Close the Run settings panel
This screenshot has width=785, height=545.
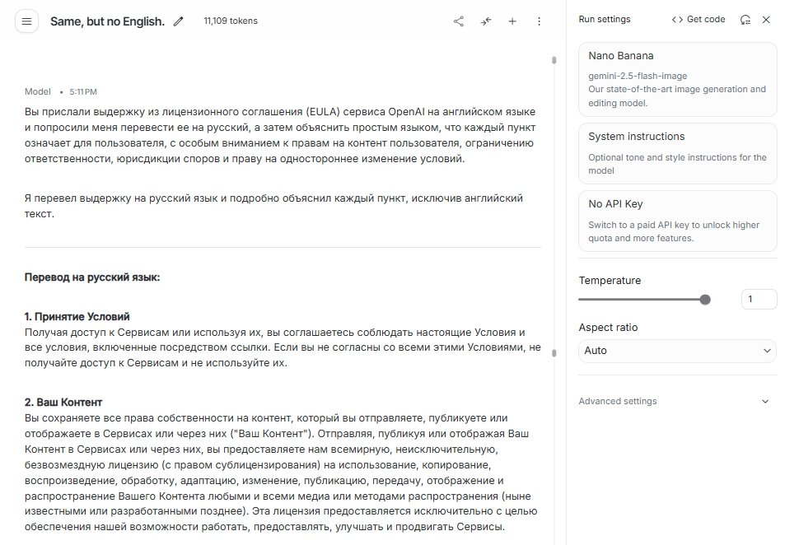point(766,20)
